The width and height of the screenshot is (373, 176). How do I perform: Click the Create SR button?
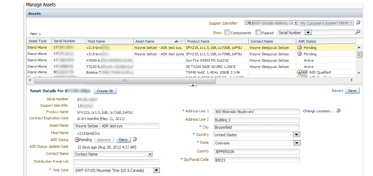point(105,91)
